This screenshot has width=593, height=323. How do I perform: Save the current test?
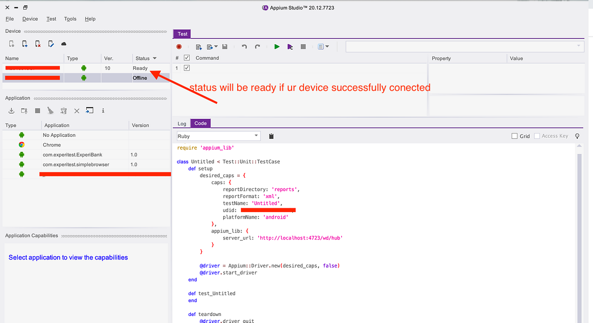coord(225,47)
